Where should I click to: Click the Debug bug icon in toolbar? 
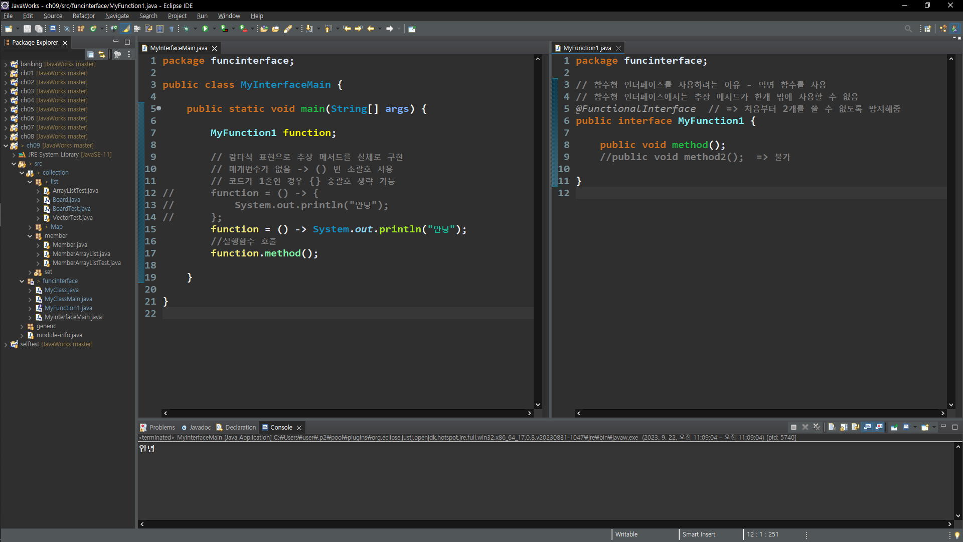coord(187,29)
